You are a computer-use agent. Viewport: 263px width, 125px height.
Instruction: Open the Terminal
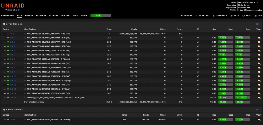pos(203,16)
